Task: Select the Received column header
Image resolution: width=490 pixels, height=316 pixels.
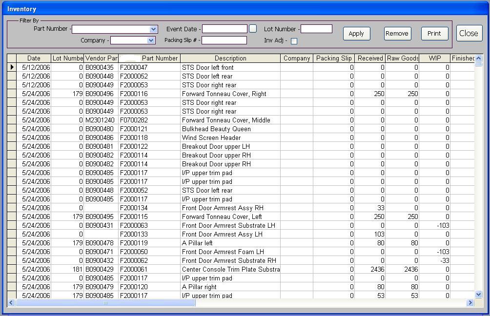Action: pyautogui.click(x=370, y=59)
